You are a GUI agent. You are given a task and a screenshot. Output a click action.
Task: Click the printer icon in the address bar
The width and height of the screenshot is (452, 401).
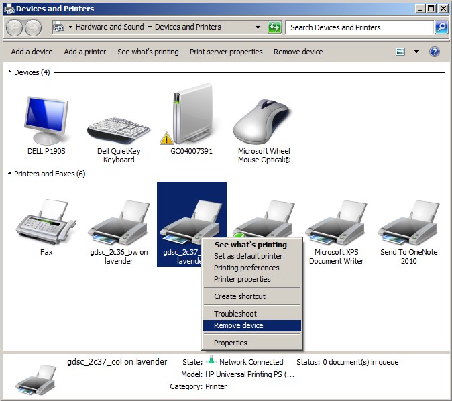coord(58,27)
